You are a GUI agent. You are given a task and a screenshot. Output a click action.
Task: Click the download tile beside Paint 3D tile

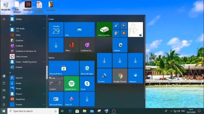pyautogui.click(x=87, y=99)
